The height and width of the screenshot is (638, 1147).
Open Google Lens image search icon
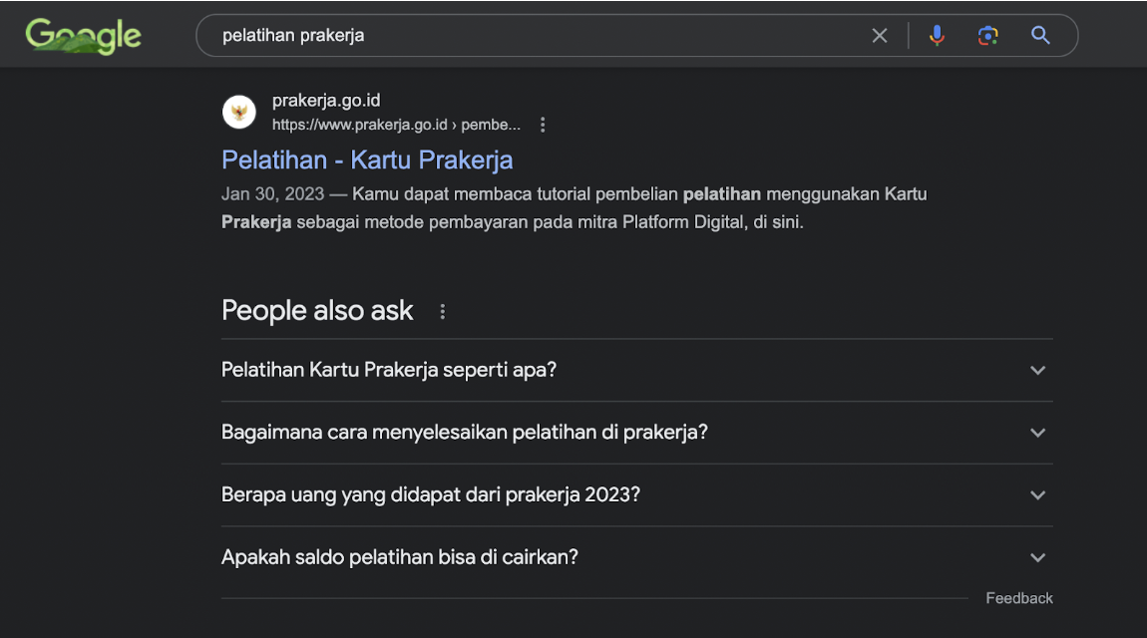point(987,35)
